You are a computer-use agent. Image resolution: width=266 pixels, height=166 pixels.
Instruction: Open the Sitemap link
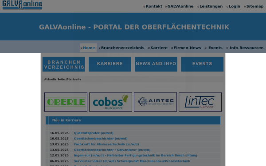coord(255,6)
